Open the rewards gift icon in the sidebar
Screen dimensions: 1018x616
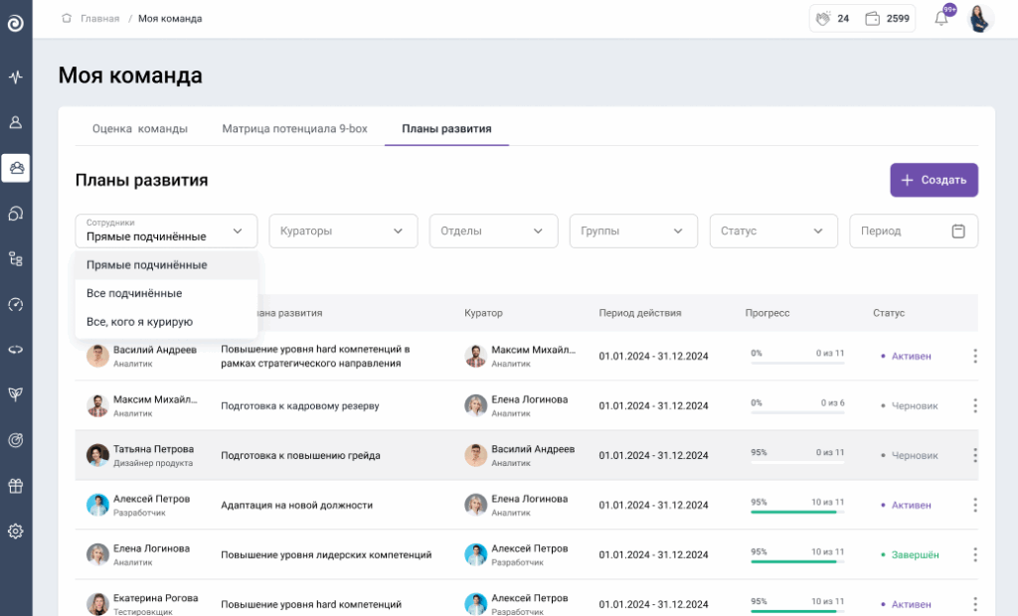click(15, 487)
